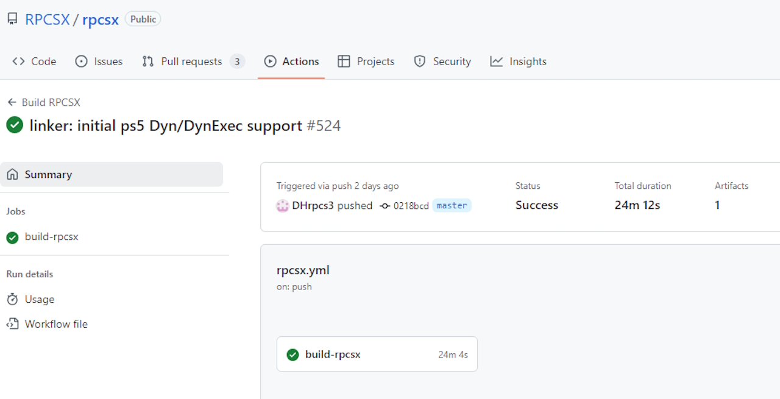Select the master branch label
This screenshot has height=399, width=780.
point(452,206)
